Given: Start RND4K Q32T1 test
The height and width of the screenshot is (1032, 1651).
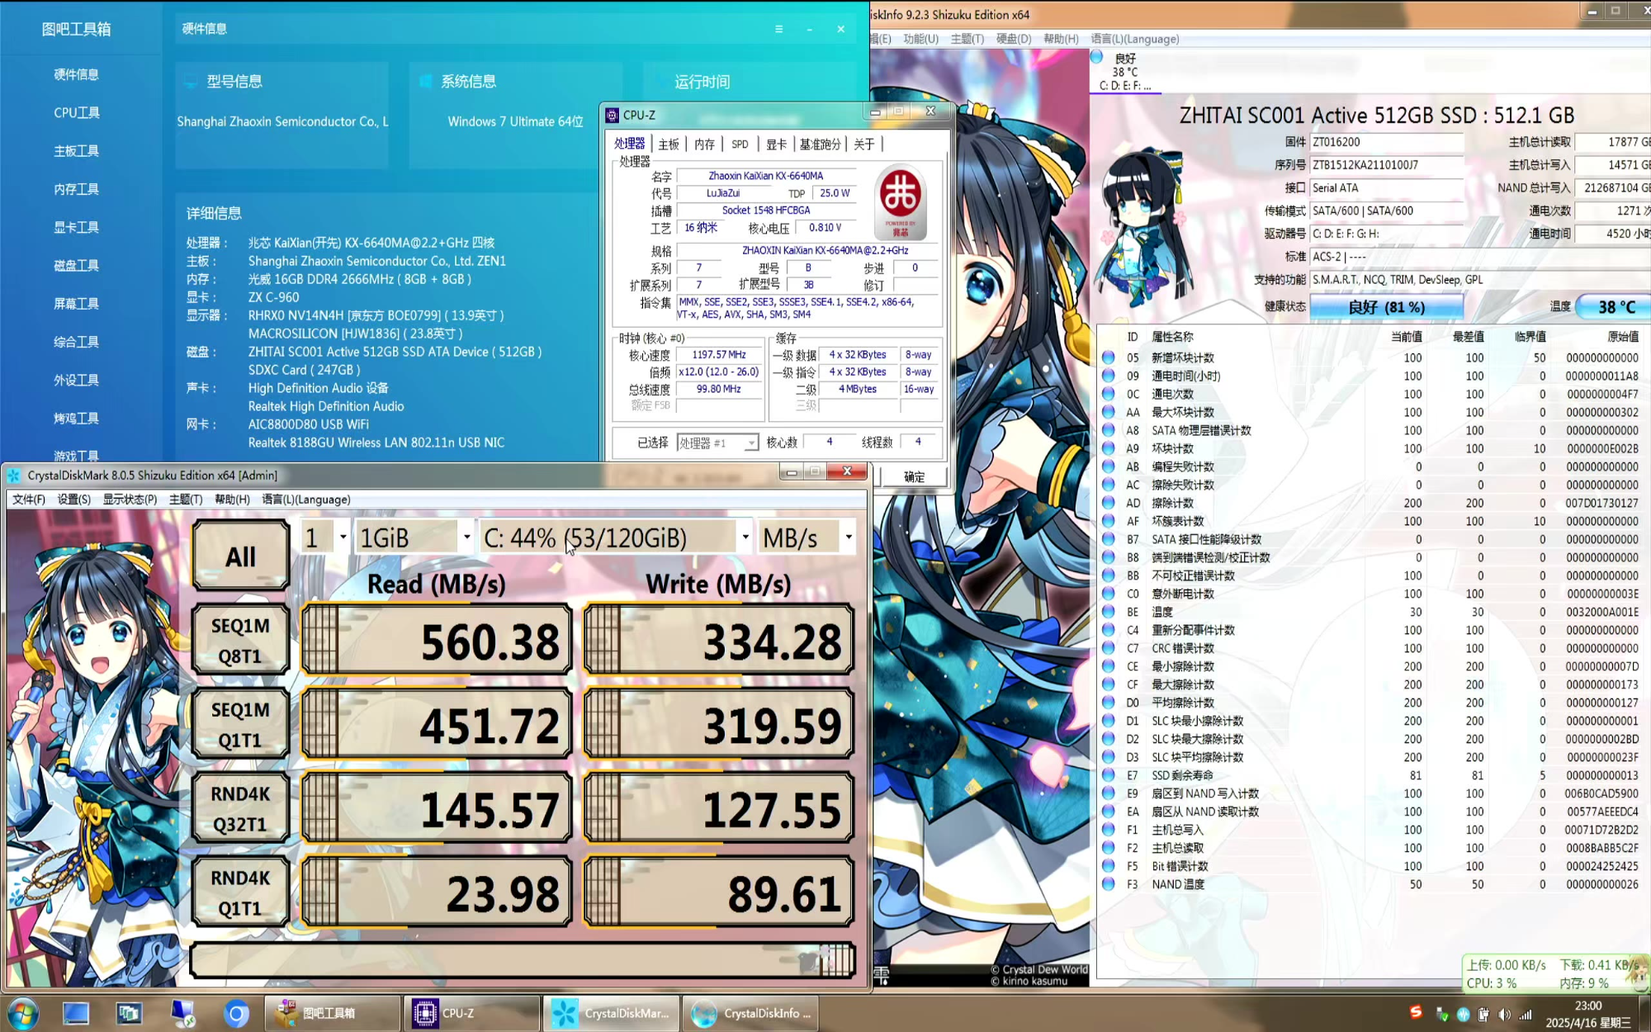Looking at the screenshot, I should (x=240, y=808).
